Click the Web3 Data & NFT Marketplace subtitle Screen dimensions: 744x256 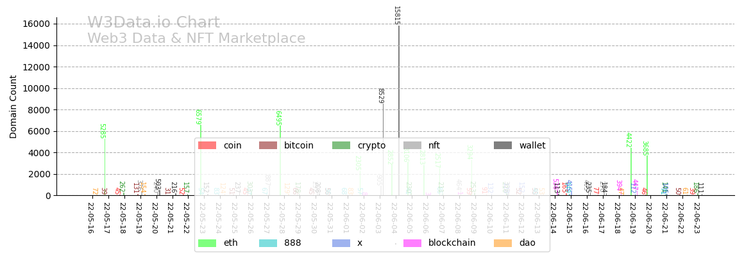tap(196, 39)
